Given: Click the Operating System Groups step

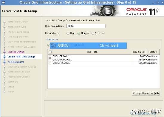Looking at the screenshot, I should point(22,67).
